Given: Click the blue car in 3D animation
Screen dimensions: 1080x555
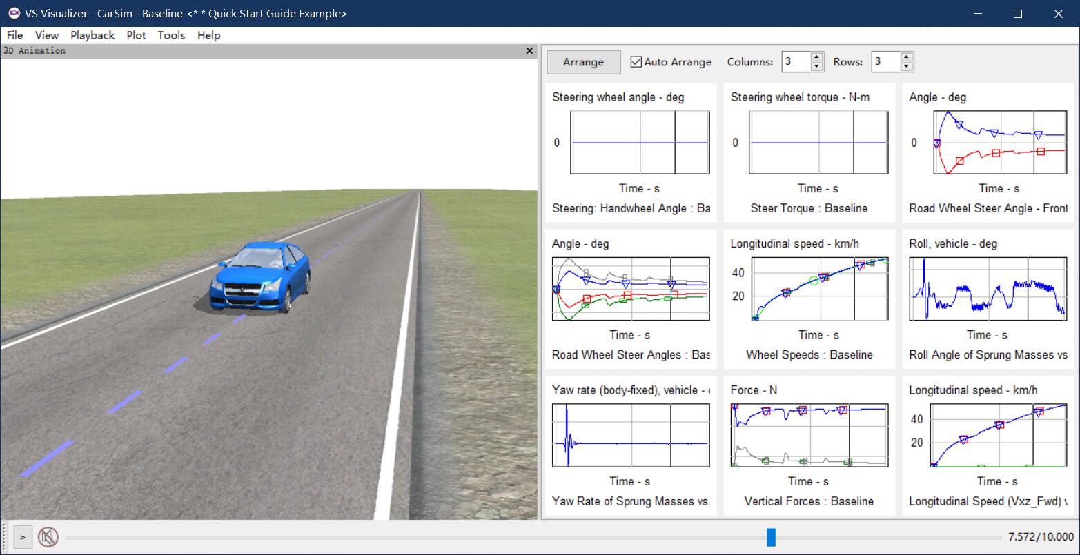Looking at the screenshot, I should pos(260,277).
